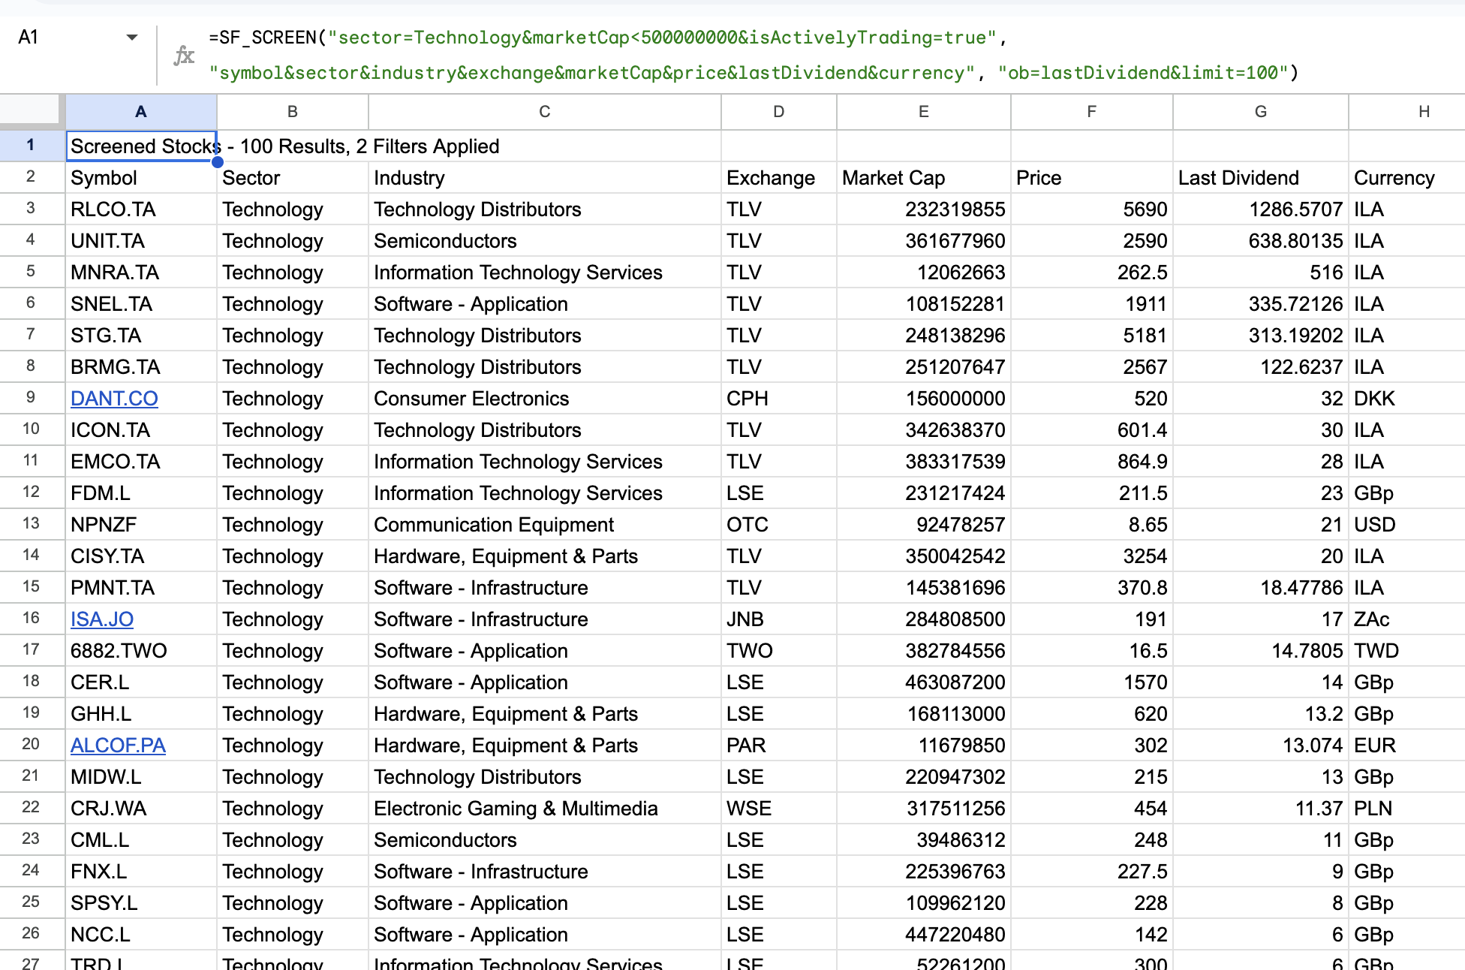Select row 9 header
The image size is (1465, 970).
[x=31, y=398]
